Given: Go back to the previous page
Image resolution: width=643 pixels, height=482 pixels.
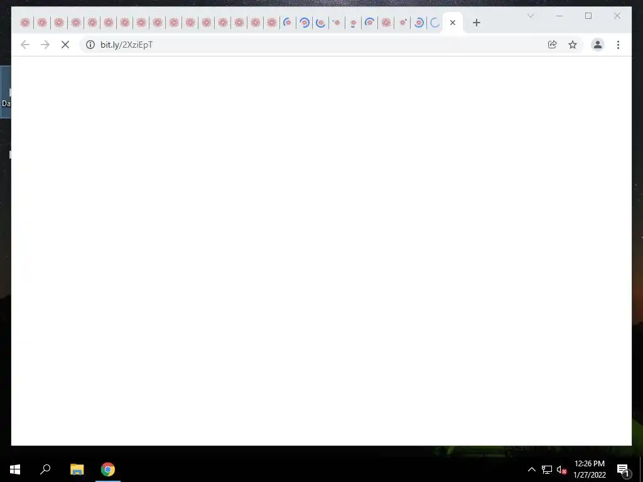Looking at the screenshot, I should pos(25,45).
